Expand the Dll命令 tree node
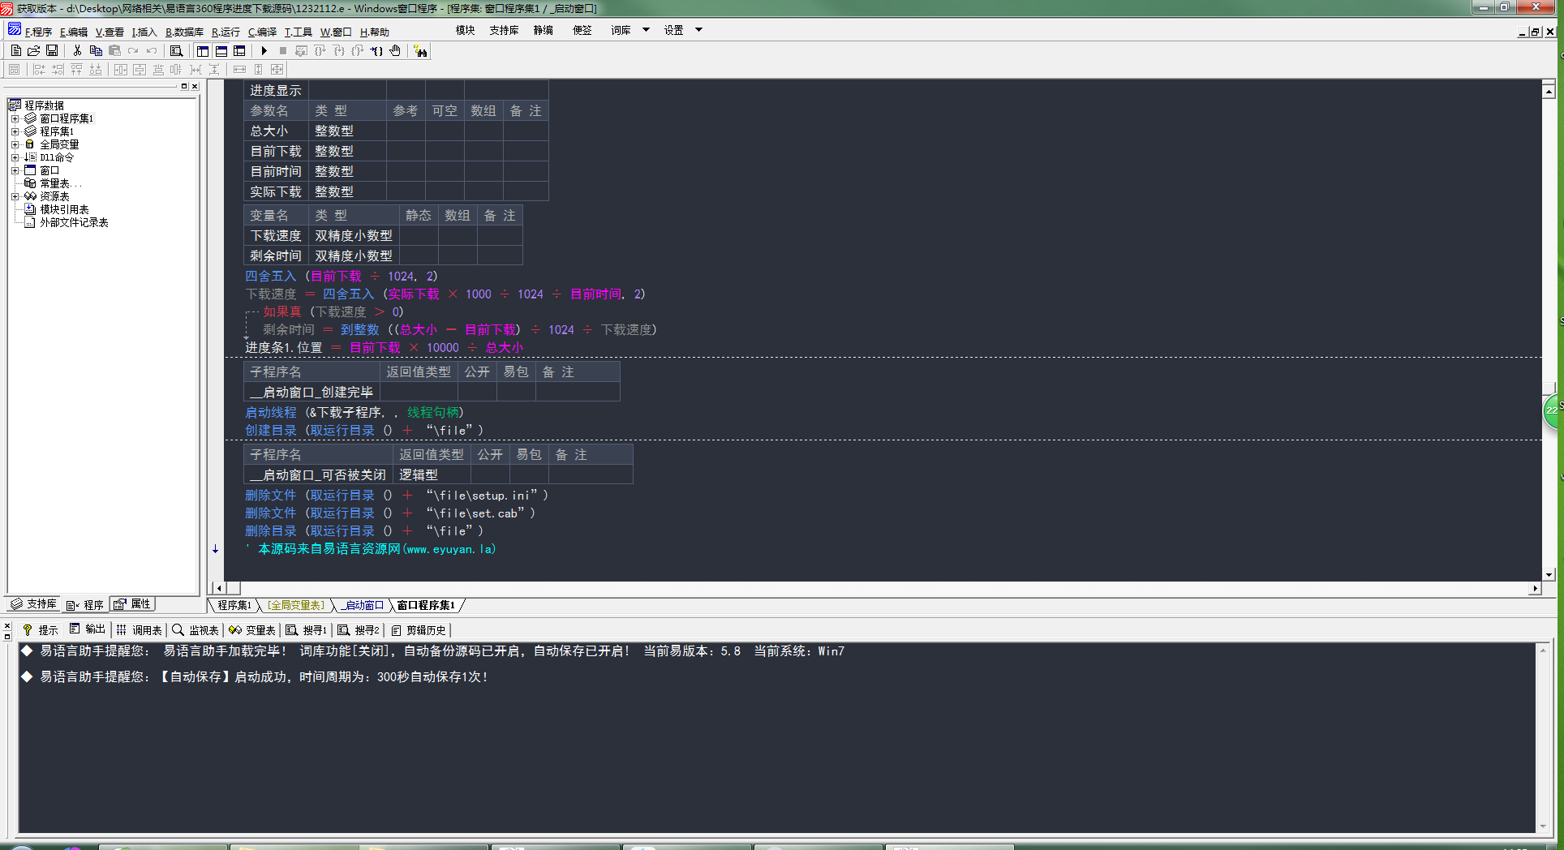 15,157
